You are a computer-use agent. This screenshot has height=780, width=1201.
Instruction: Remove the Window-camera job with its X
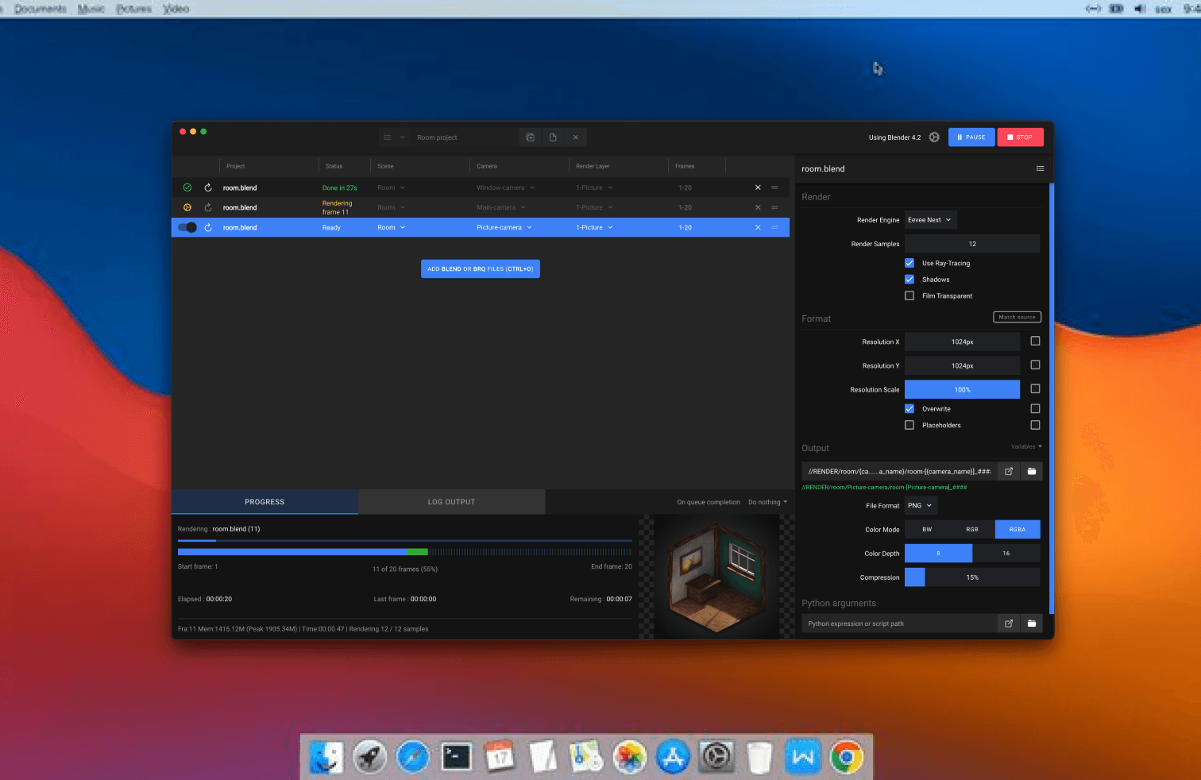point(758,187)
